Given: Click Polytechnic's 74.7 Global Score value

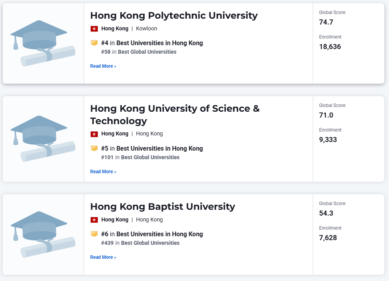Looking at the screenshot, I should pos(326,22).
